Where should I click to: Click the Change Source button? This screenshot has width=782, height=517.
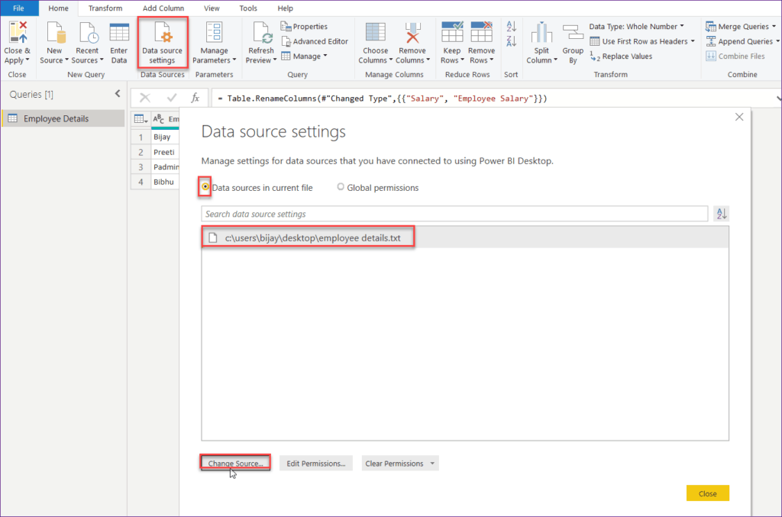click(x=235, y=463)
